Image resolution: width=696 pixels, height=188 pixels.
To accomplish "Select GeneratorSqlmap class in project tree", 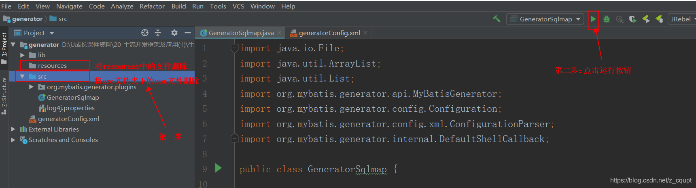I will point(68,97).
